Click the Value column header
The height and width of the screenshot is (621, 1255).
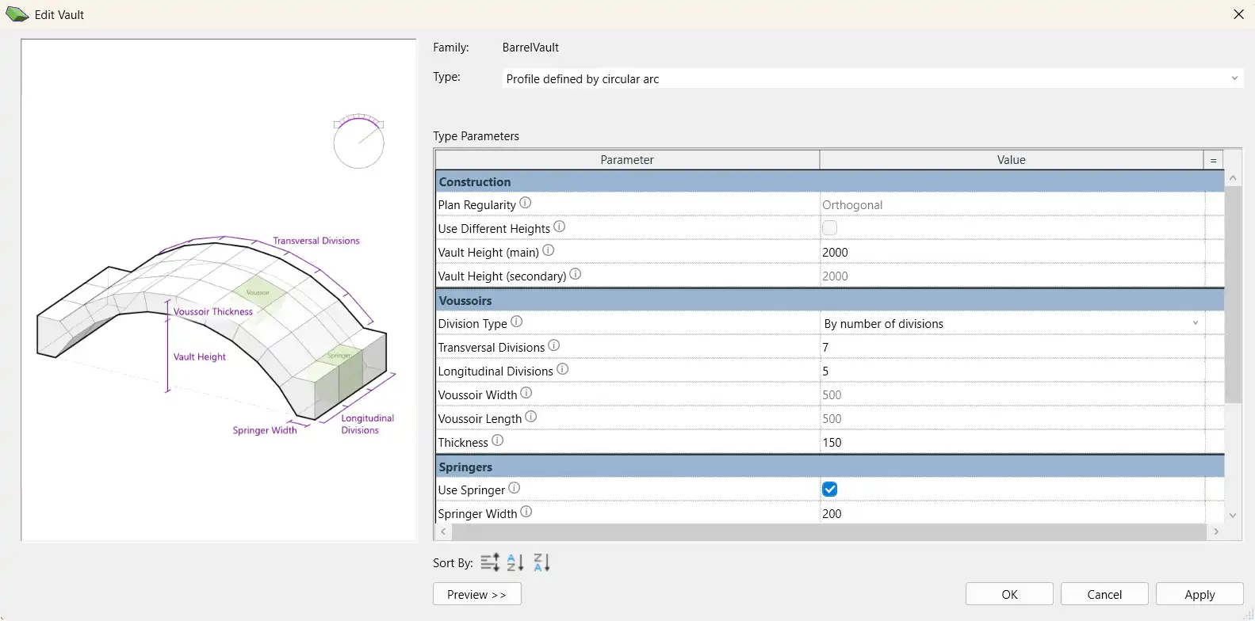(x=1011, y=160)
